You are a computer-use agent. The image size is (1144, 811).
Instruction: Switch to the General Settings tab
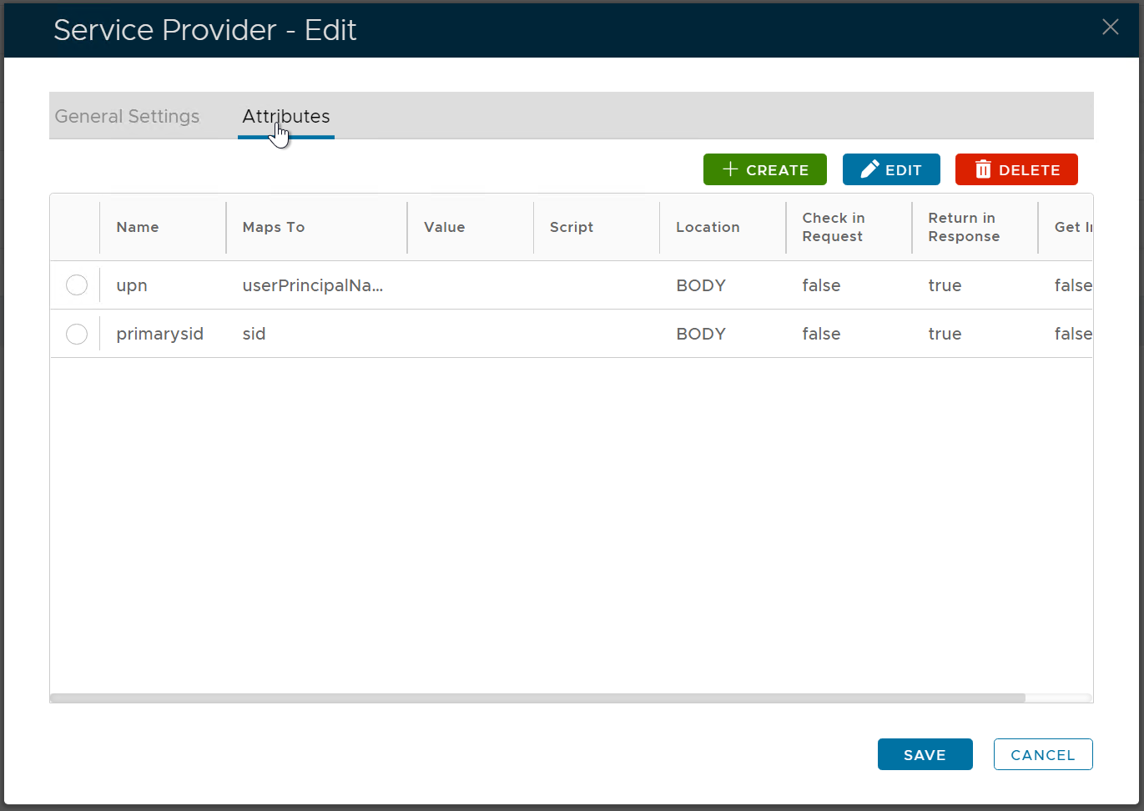(127, 117)
